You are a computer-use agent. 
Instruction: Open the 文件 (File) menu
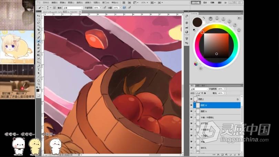45,3
